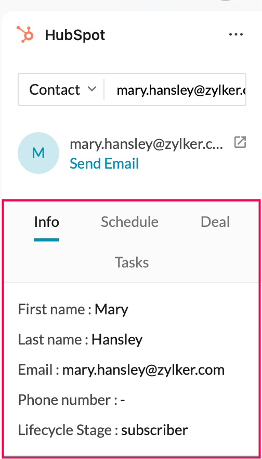Image resolution: width=262 pixels, height=459 pixels.
Task: Open contact in new window icon
Action: click(240, 142)
